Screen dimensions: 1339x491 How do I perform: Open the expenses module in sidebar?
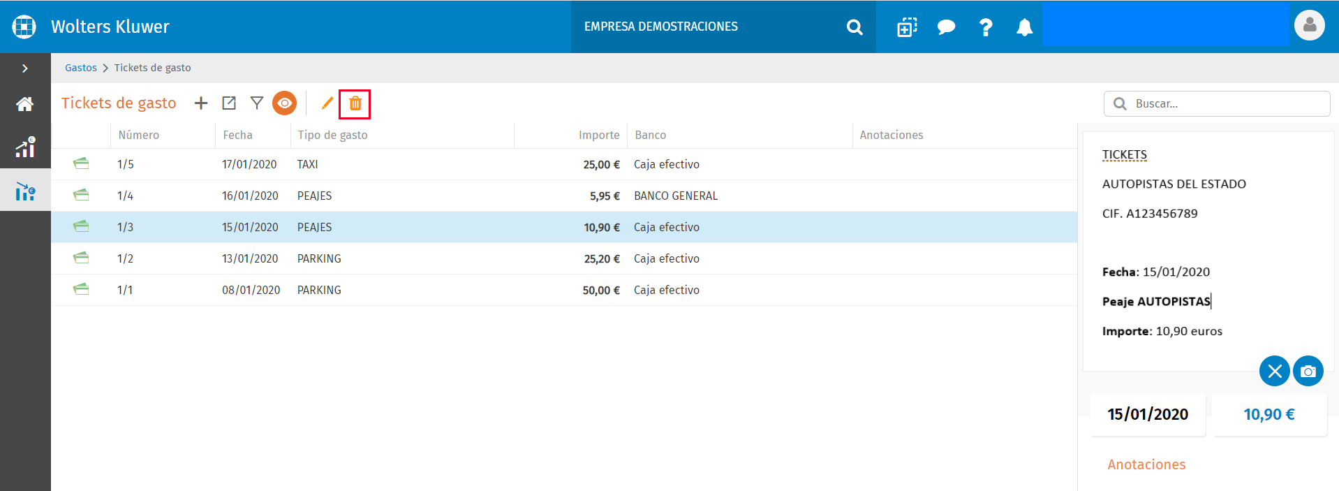[x=25, y=191]
